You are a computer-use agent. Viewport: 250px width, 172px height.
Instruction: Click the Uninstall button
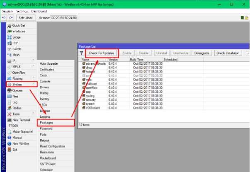click(x=162, y=53)
